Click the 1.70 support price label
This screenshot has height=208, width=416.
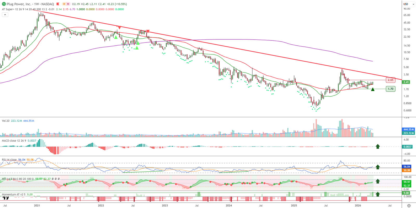[391, 89]
